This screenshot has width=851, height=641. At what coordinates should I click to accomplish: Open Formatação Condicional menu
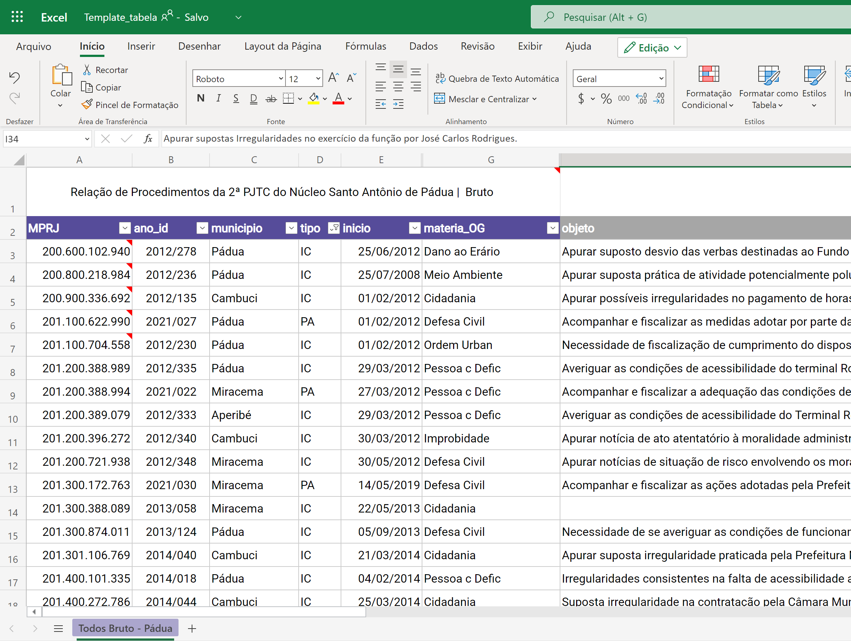coord(708,87)
